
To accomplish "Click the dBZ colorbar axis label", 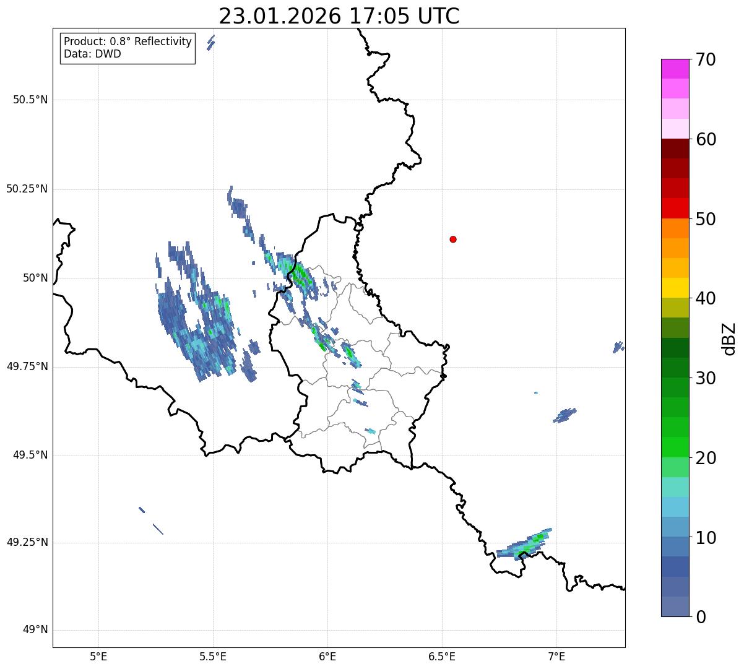I will coord(729,339).
